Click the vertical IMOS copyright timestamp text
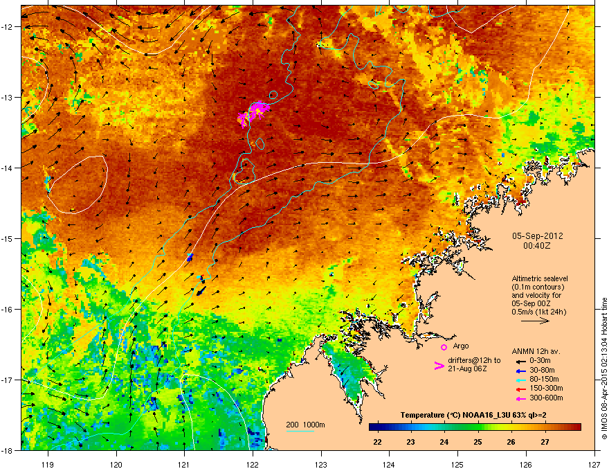This screenshot has width=609, height=471. tap(604, 368)
